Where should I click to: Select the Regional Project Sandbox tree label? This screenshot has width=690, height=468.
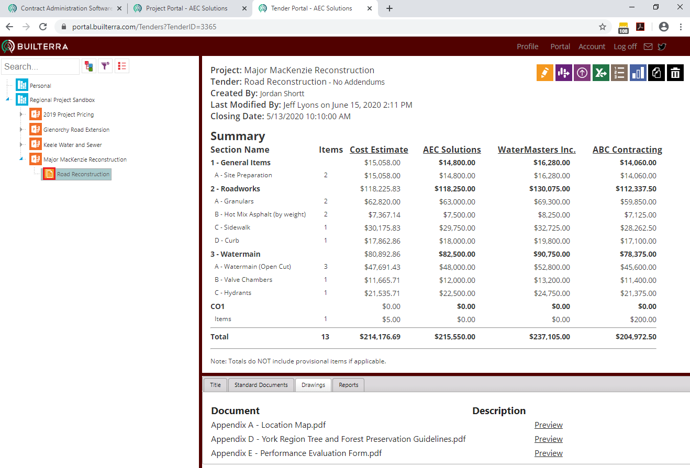tap(62, 100)
